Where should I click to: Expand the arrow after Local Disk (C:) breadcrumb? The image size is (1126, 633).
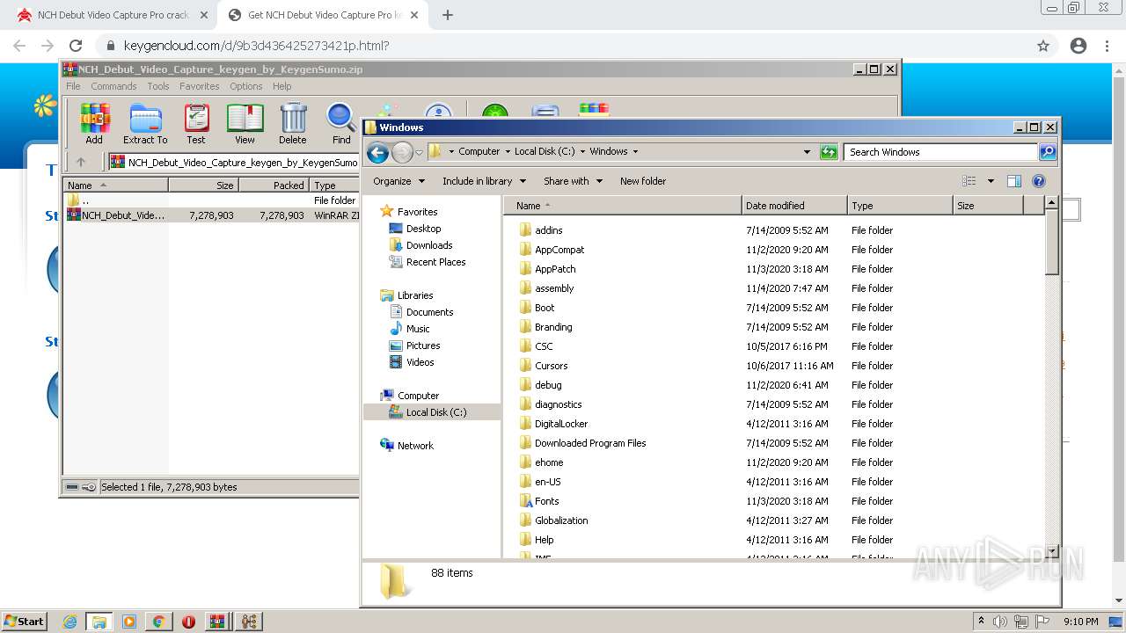[582, 151]
